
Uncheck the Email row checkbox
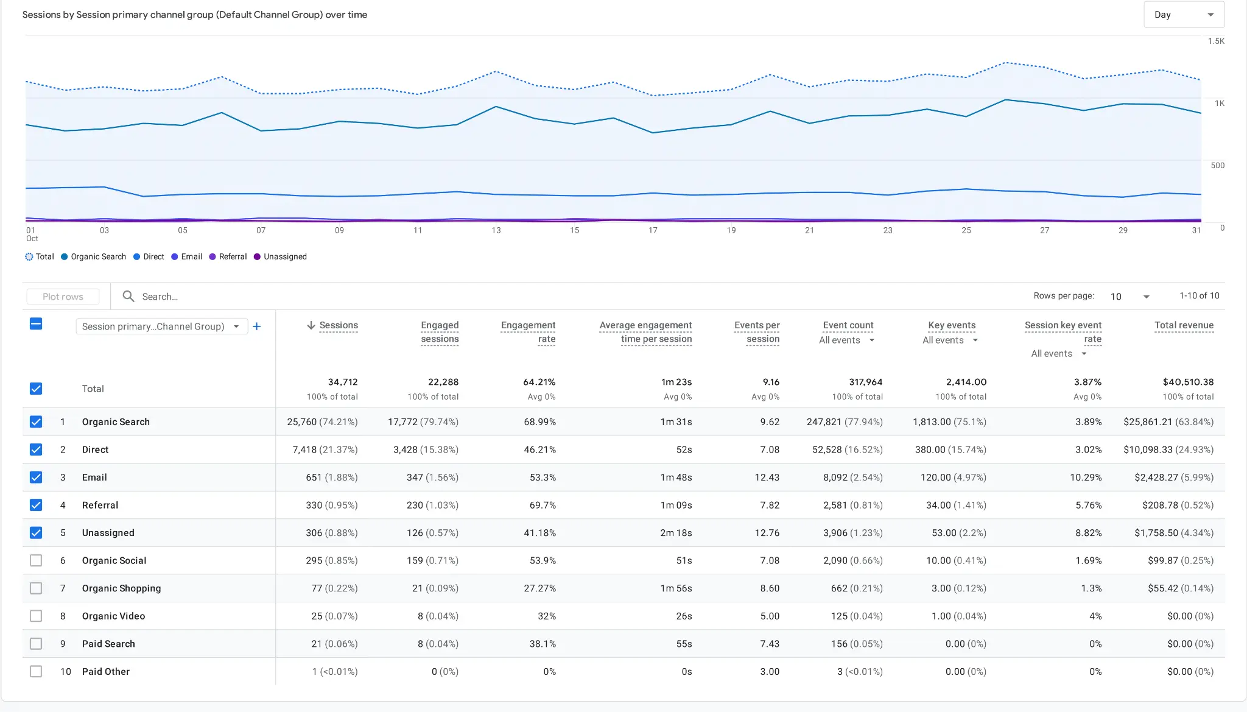coord(36,477)
